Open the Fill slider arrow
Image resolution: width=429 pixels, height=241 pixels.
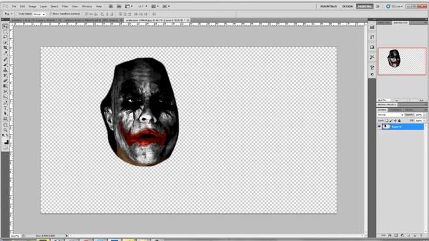424,120
